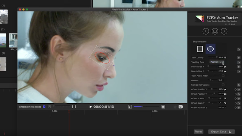Click the track forward arrow button
The height and width of the screenshot is (136, 242).
click(x=224, y=31)
